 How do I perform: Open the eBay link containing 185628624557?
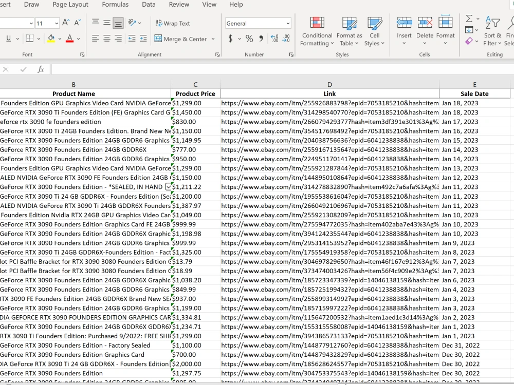pyautogui.click(x=329, y=364)
